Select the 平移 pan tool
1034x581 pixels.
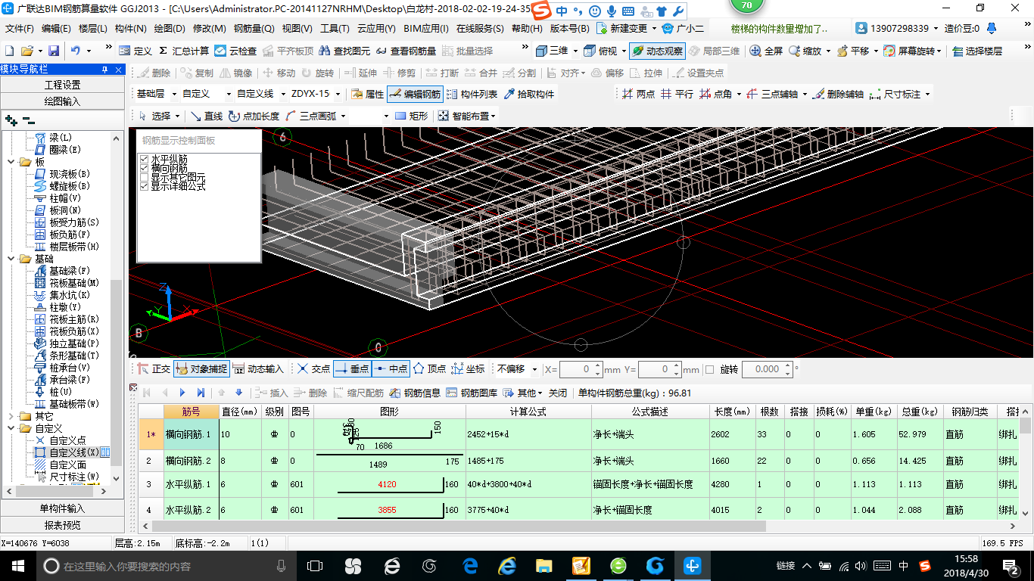[853, 51]
